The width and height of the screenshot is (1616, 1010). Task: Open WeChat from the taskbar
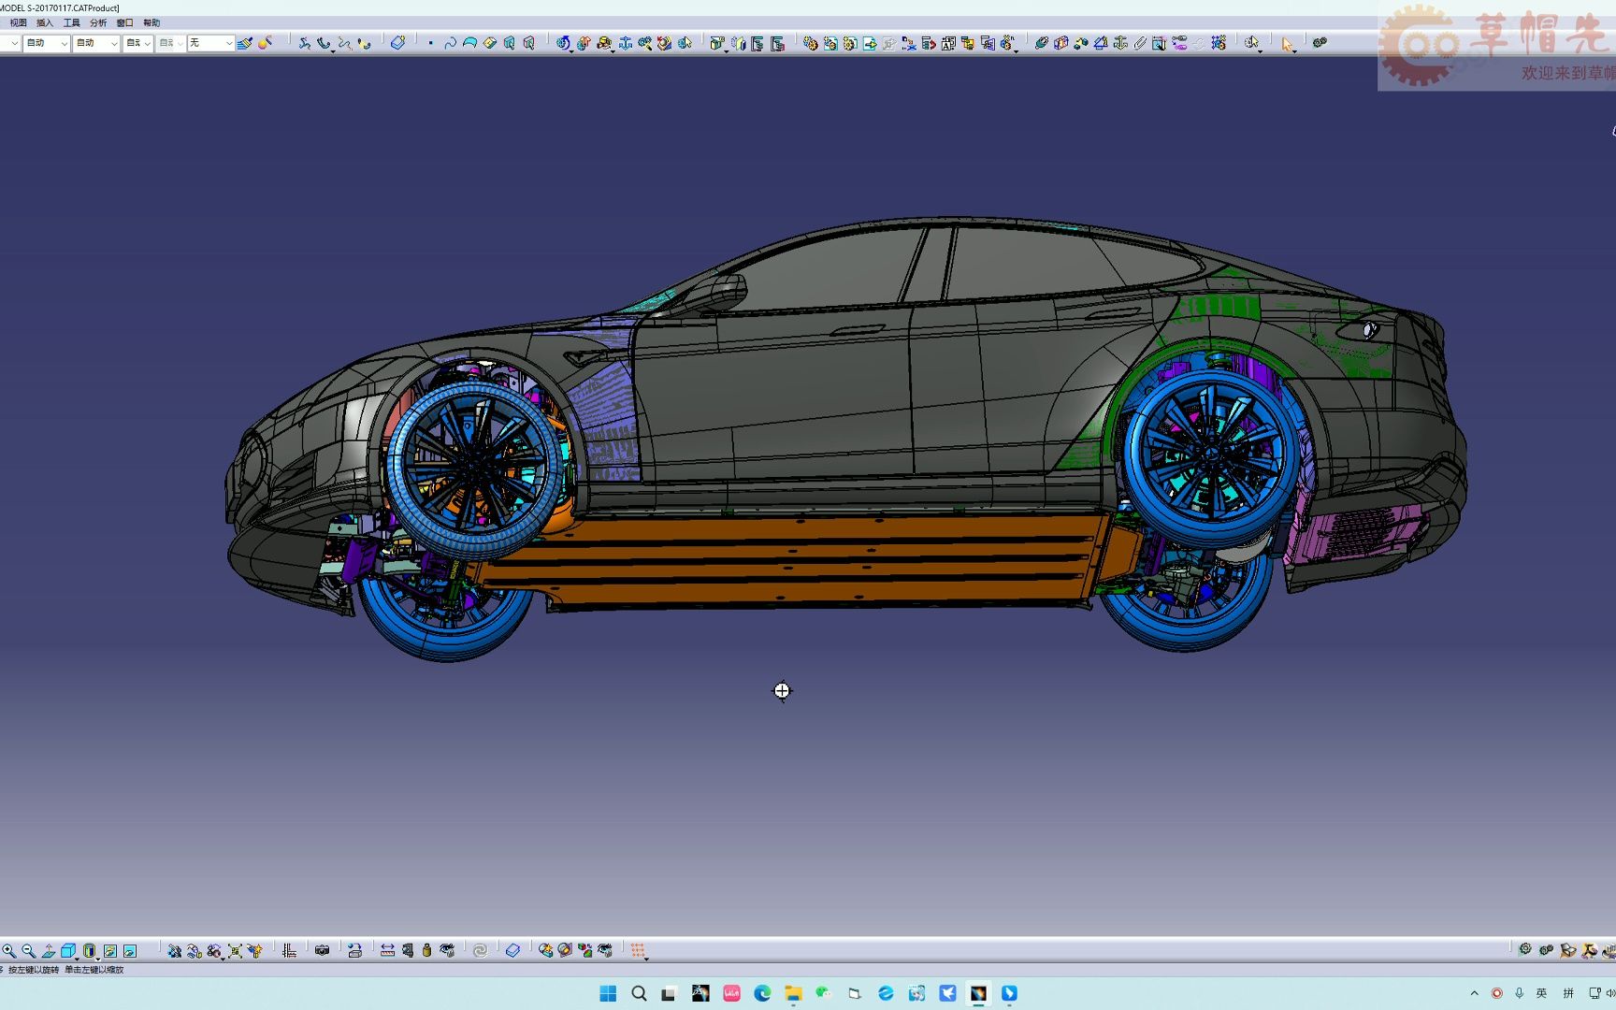coord(824,993)
